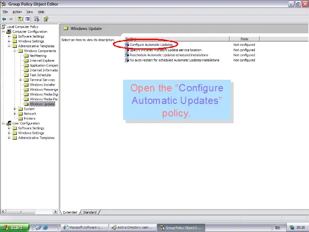Switch to Microsoft Software Update taskbar window
The image size is (309, 232).
(x=85, y=228)
